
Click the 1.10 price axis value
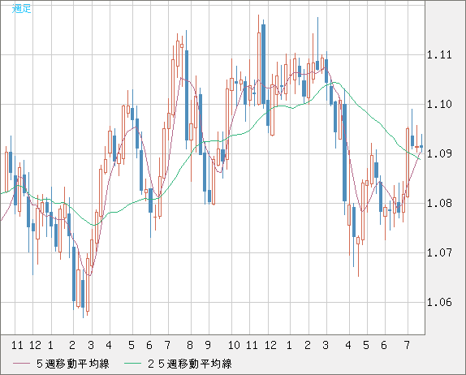[439, 104]
